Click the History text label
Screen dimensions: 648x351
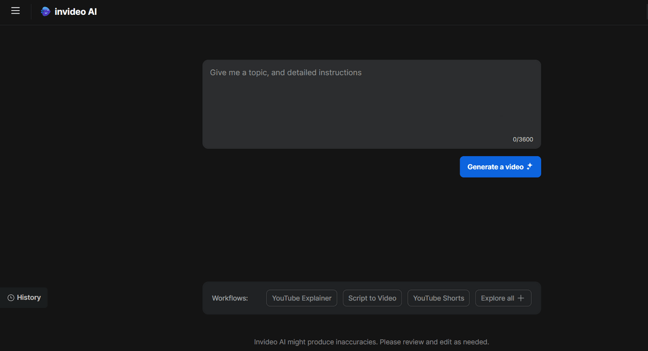point(29,297)
